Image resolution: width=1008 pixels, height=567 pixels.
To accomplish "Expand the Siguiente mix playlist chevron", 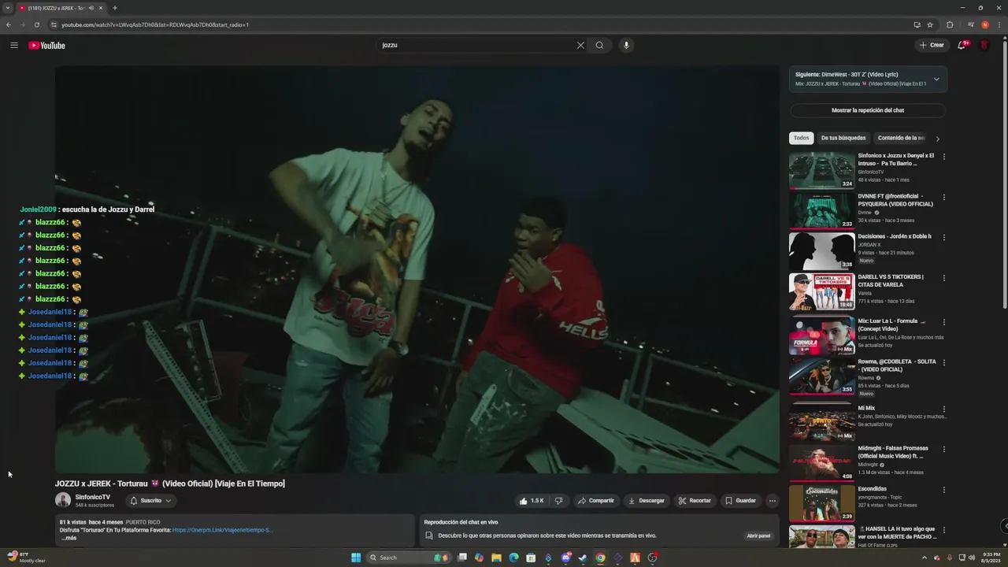I will click(936, 79).
